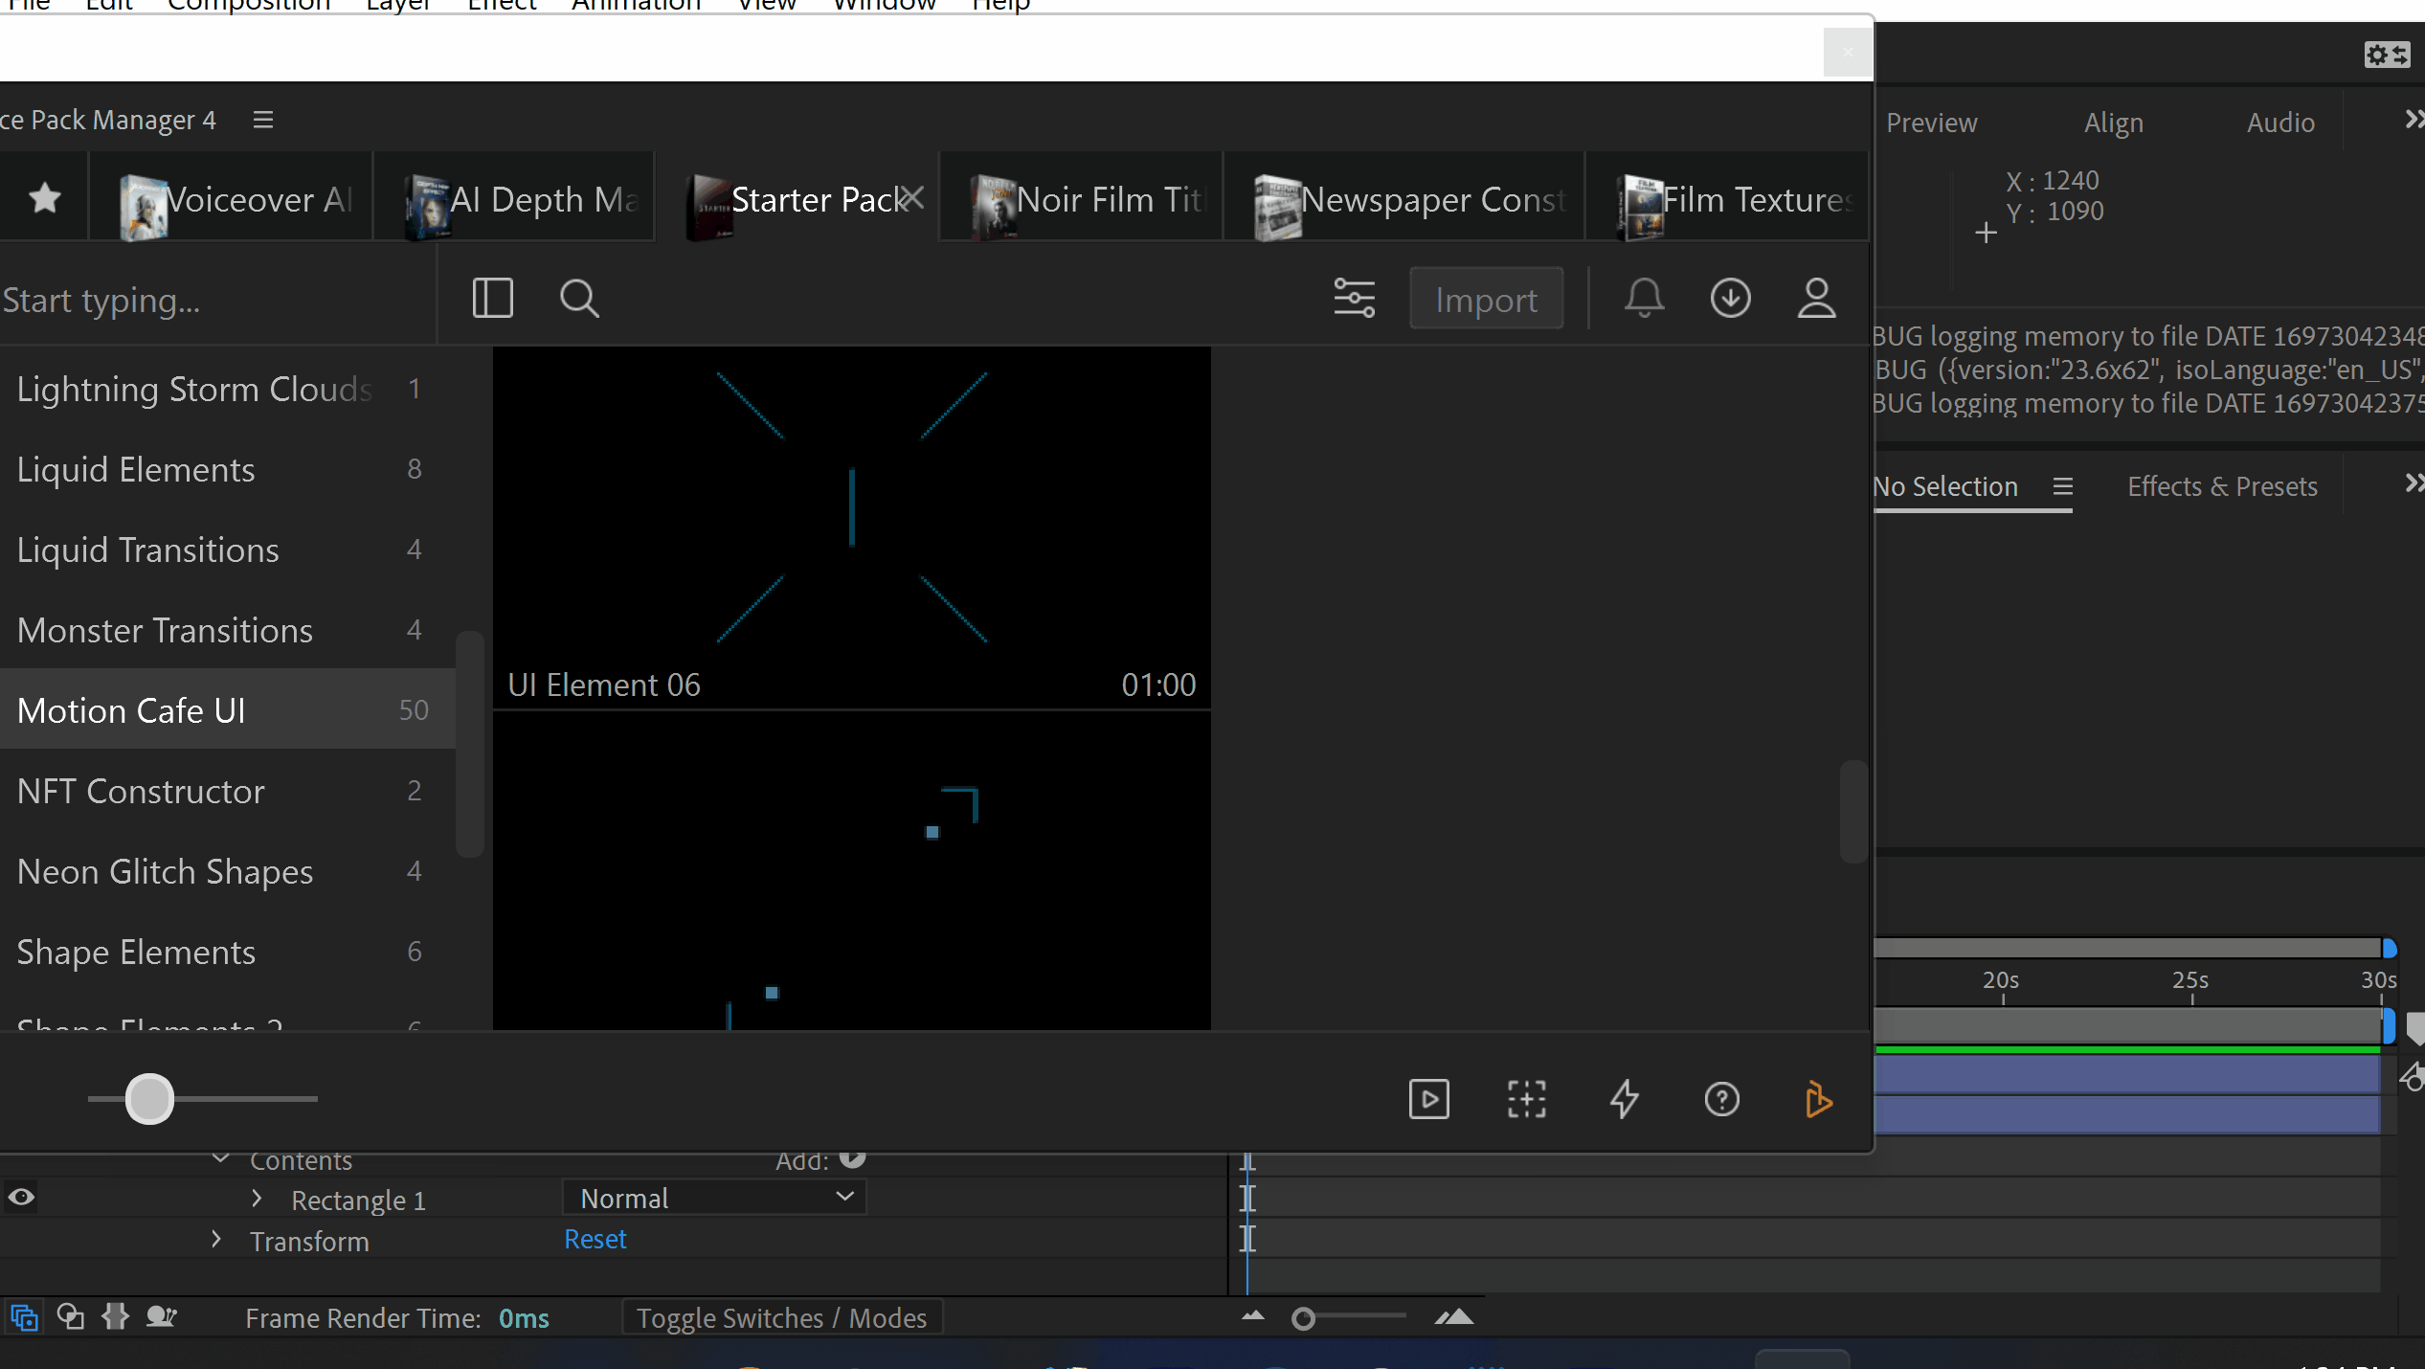Click the preview play box icon

pos(1428,1099)
